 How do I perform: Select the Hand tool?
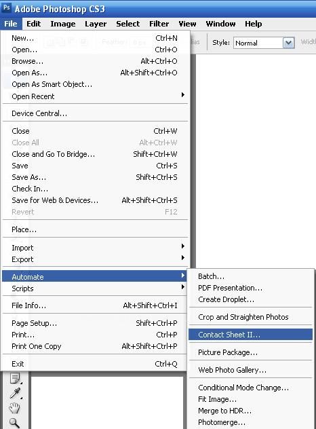[14, 408]
